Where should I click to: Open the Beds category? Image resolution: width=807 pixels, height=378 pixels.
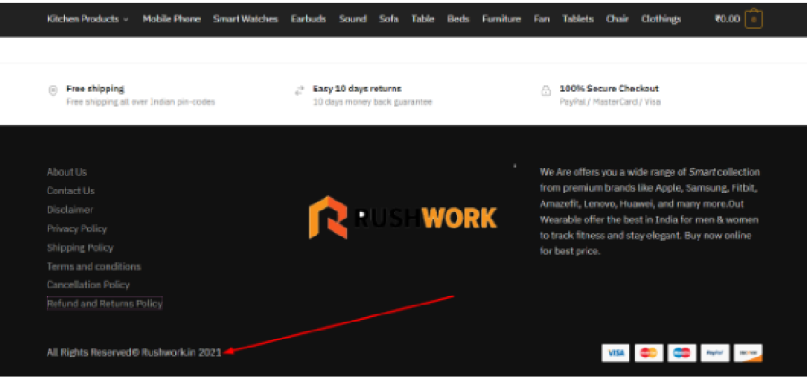(x=458, y=19)
